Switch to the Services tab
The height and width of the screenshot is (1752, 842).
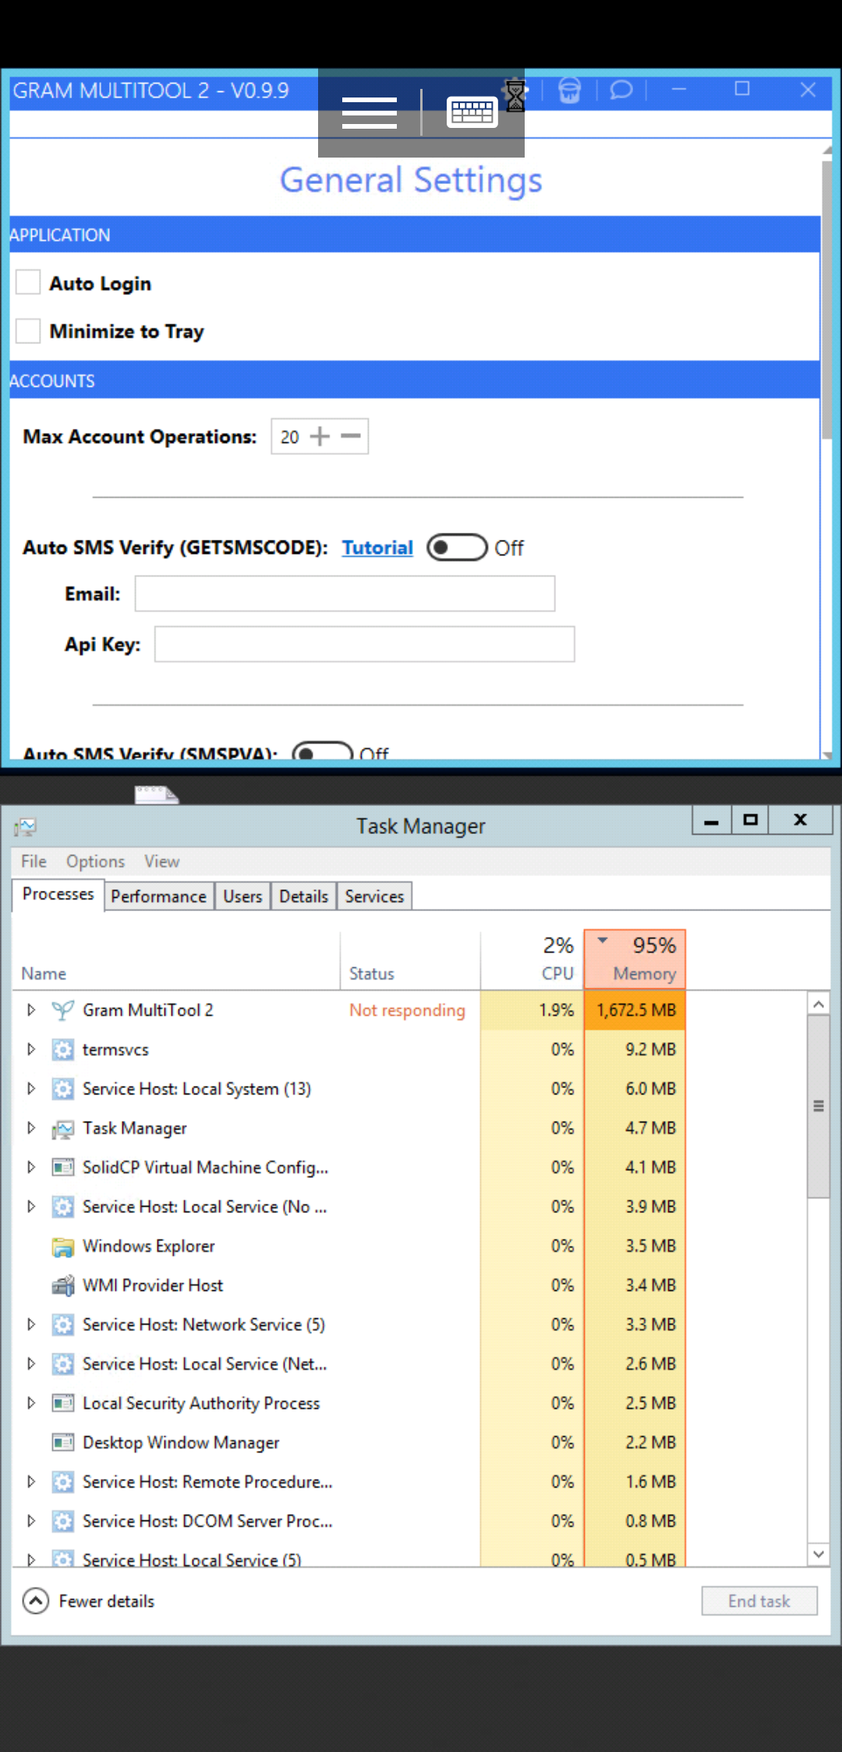pyautogui.click(x=374, y=896)
